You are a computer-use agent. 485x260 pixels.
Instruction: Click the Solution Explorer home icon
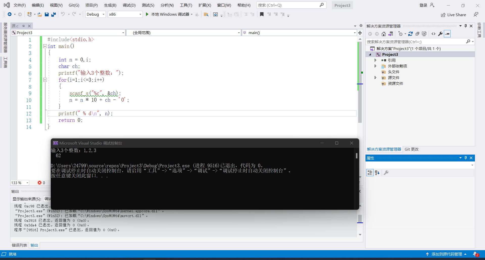pos(384,34)
